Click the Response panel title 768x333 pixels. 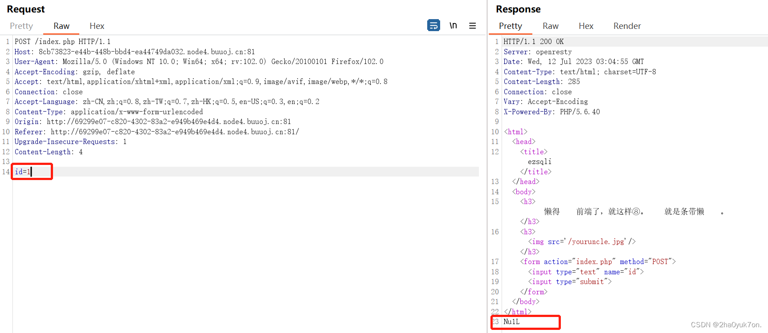[518, 9]
